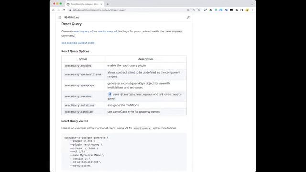
Task: Bookmark this page with the star icon
Action: tap(199, 10)
